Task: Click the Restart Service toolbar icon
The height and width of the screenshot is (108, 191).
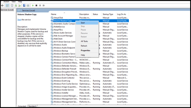Action: [x=44, y=5]
